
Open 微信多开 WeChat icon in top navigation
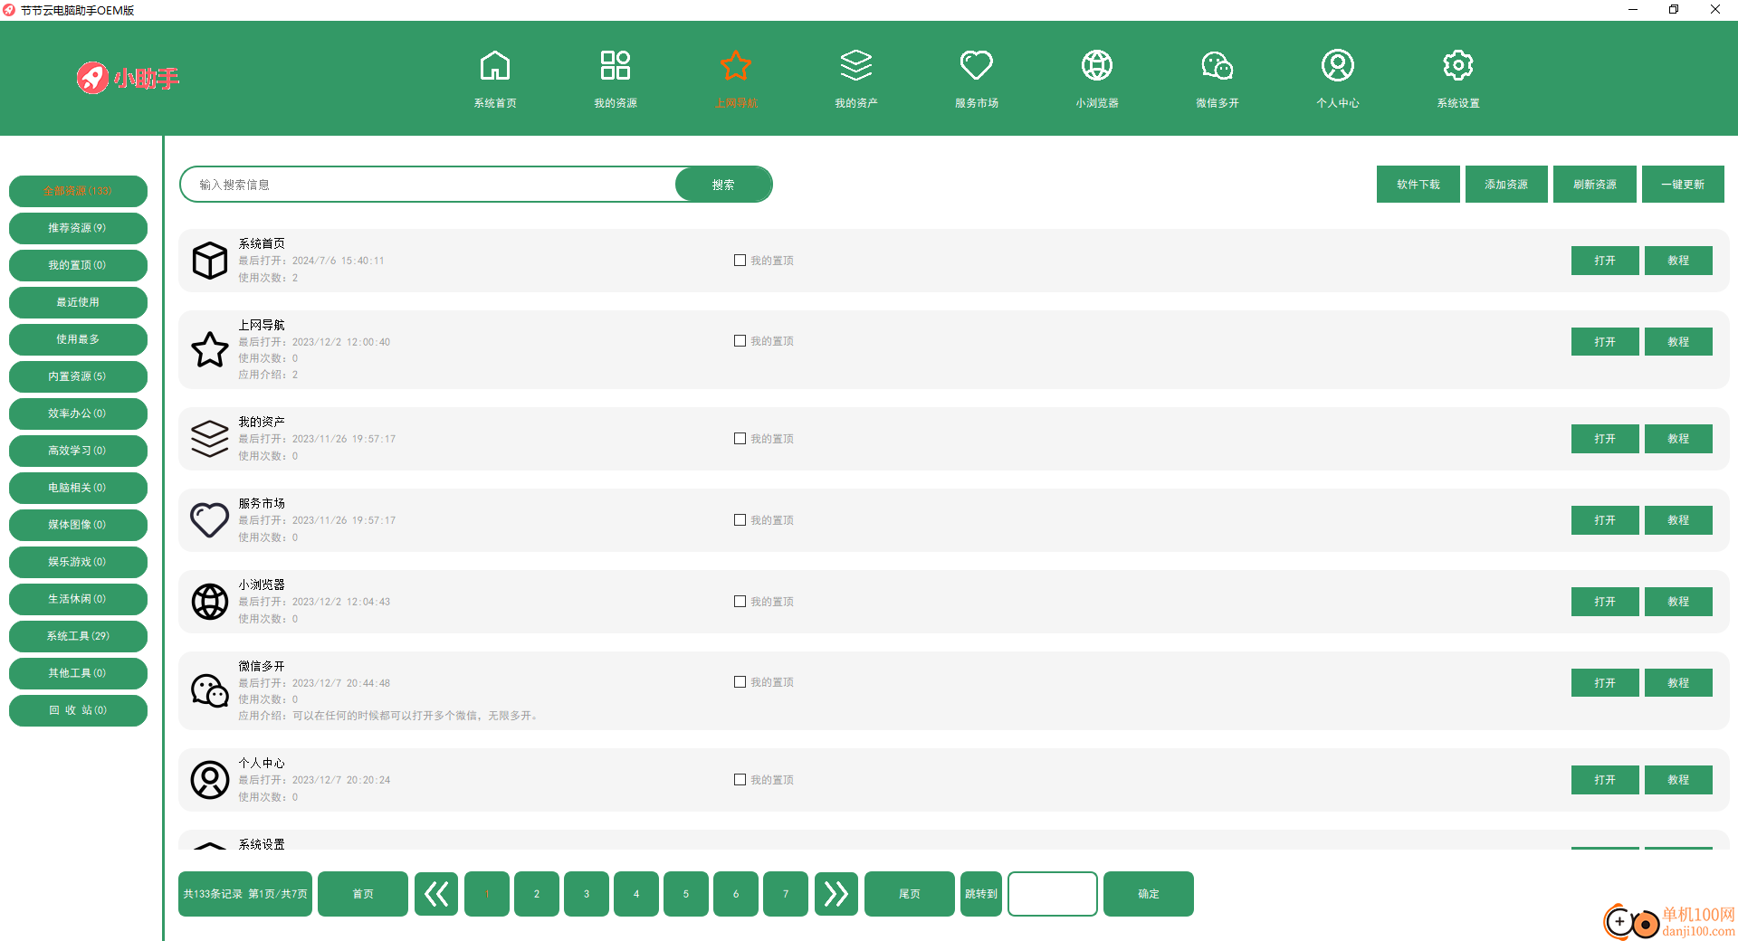1217,66
